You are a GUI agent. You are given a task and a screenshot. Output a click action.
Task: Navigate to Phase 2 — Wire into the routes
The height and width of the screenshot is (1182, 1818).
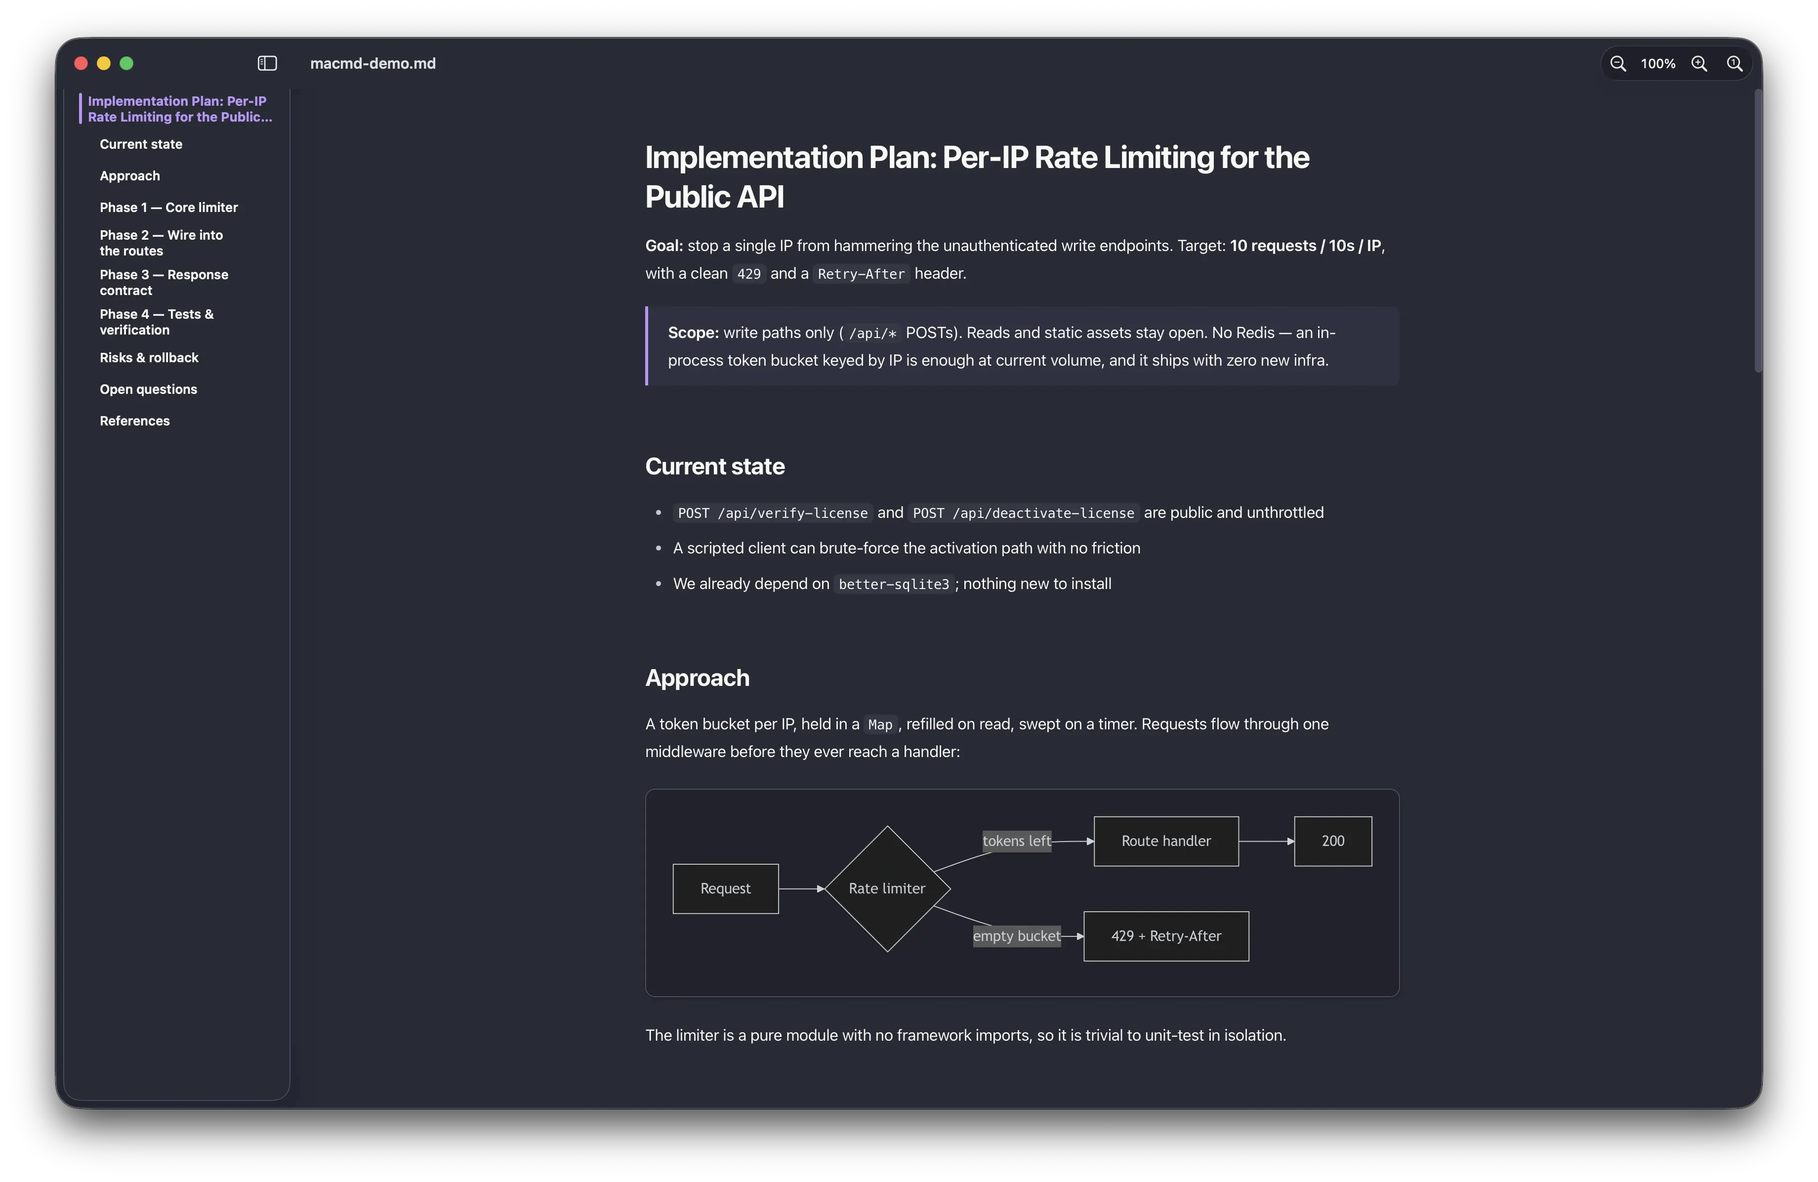tap(161, 243)
